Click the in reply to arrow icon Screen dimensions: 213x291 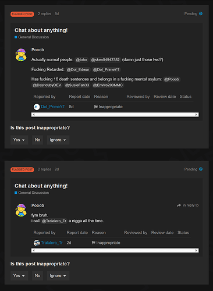[x=179, y=205]
